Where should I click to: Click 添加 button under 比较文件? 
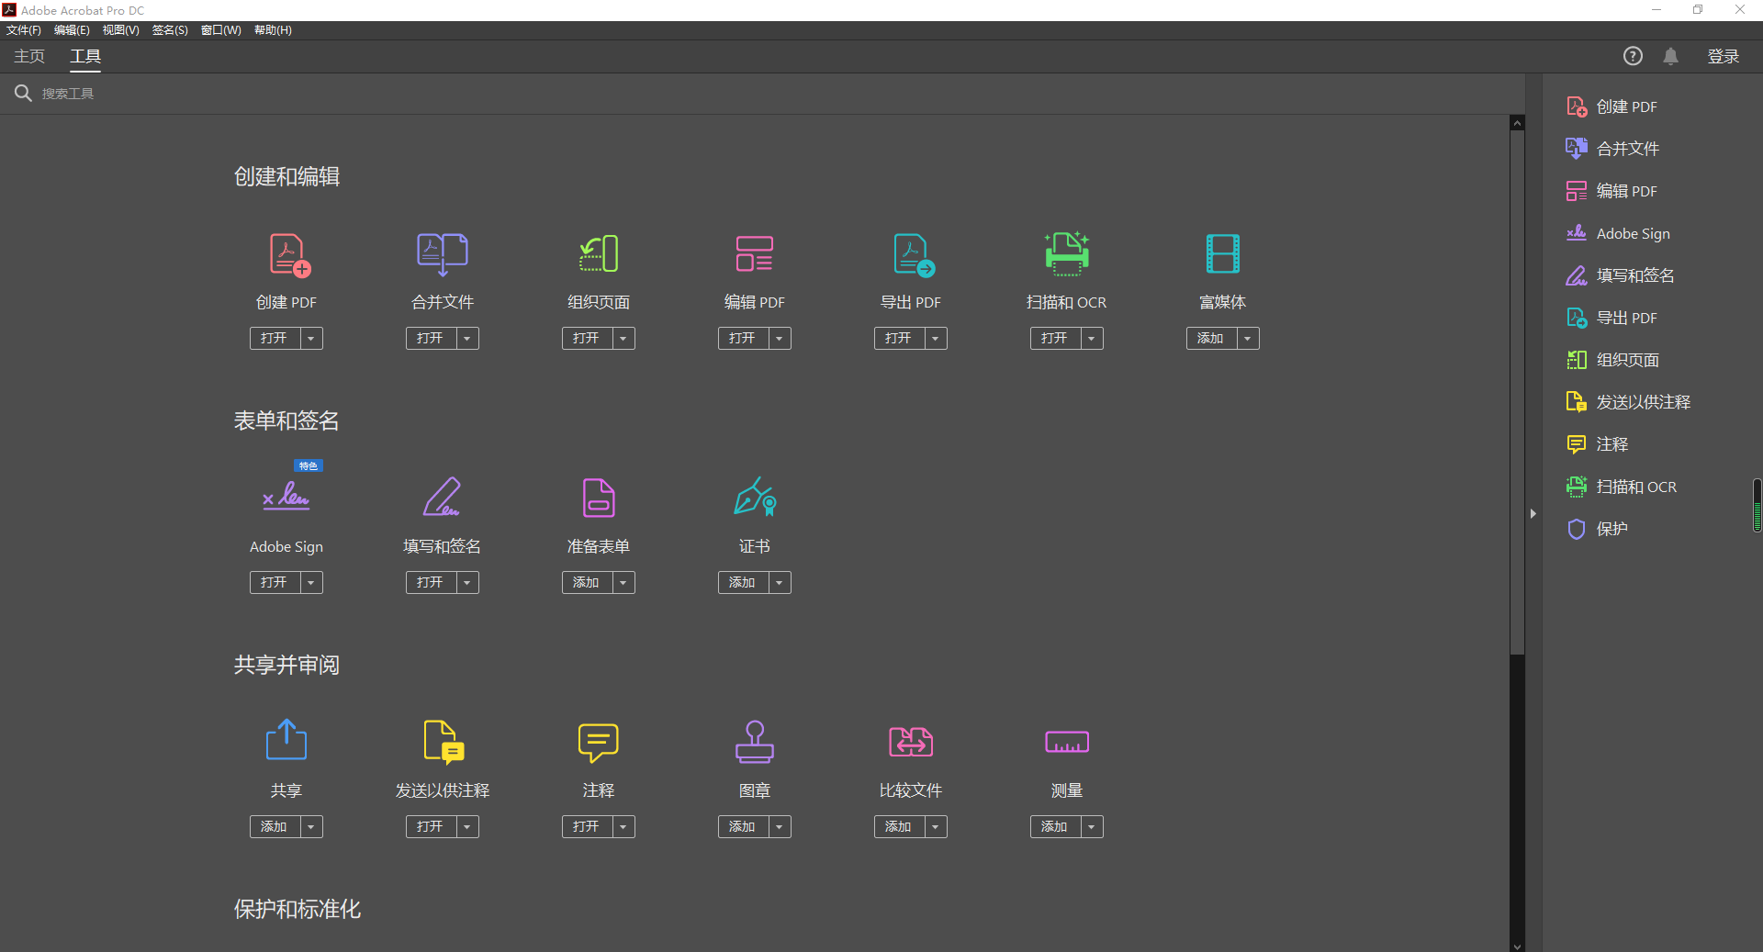899,827
